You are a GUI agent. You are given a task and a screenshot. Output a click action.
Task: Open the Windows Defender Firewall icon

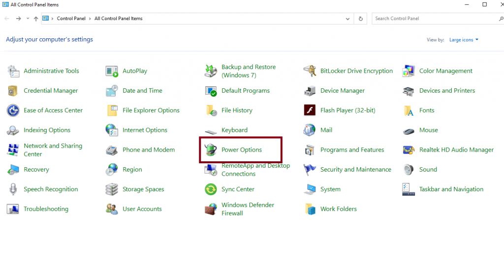coord(211,209)
